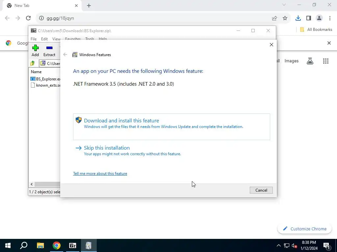
Task: Open Windows taskbar search
Action: pos(24,245)
